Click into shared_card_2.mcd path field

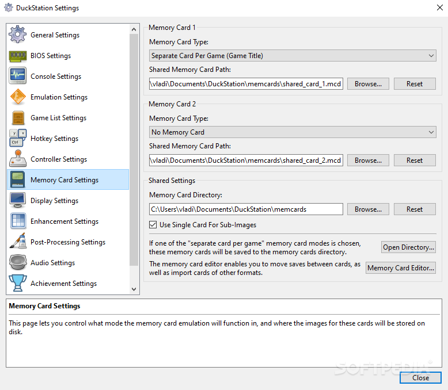tap(246, 160)
